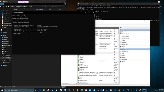Image resolution: width=164 pixels, height=92 pixels.
Task: Click the red Delete X icon
Action: (121, 57)
